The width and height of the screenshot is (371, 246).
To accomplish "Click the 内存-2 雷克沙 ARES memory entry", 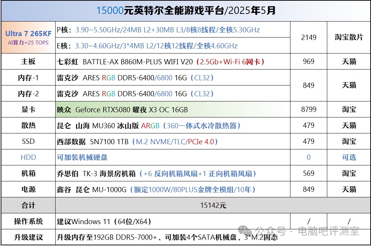I will tap(135, 94).
